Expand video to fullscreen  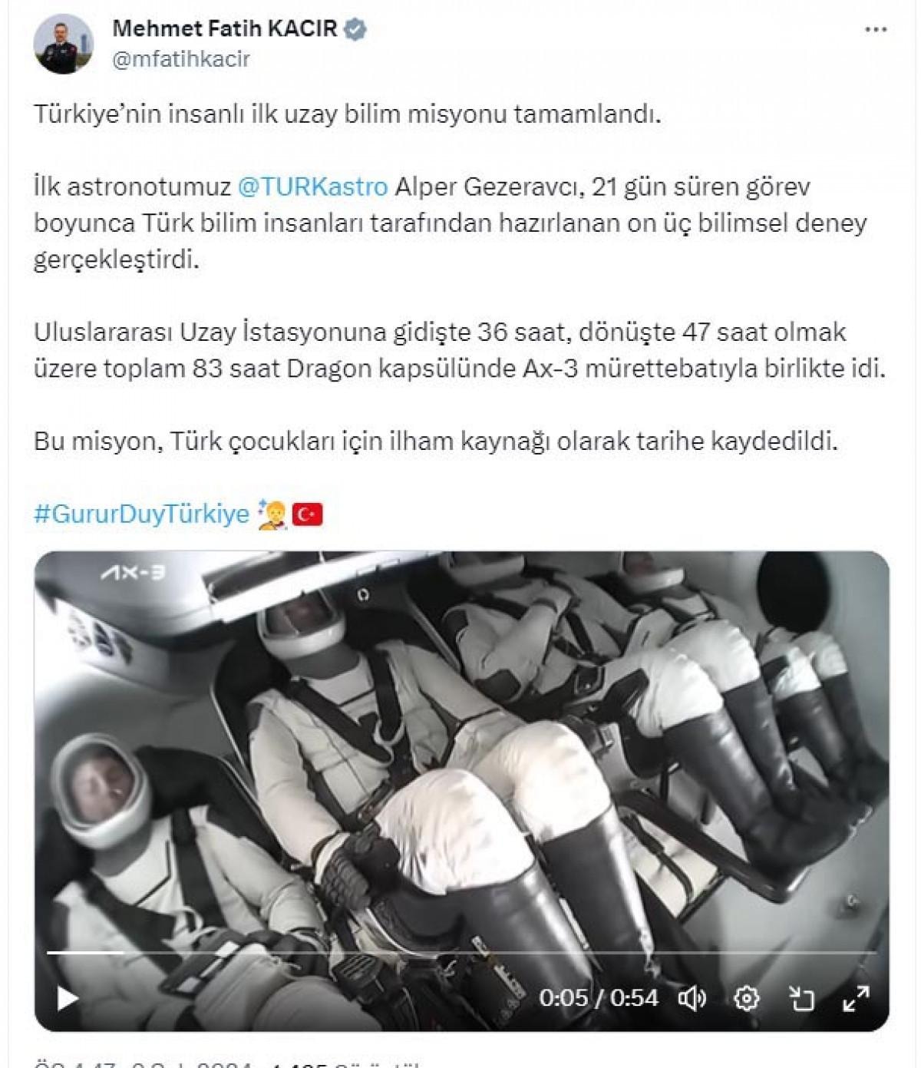856,998
